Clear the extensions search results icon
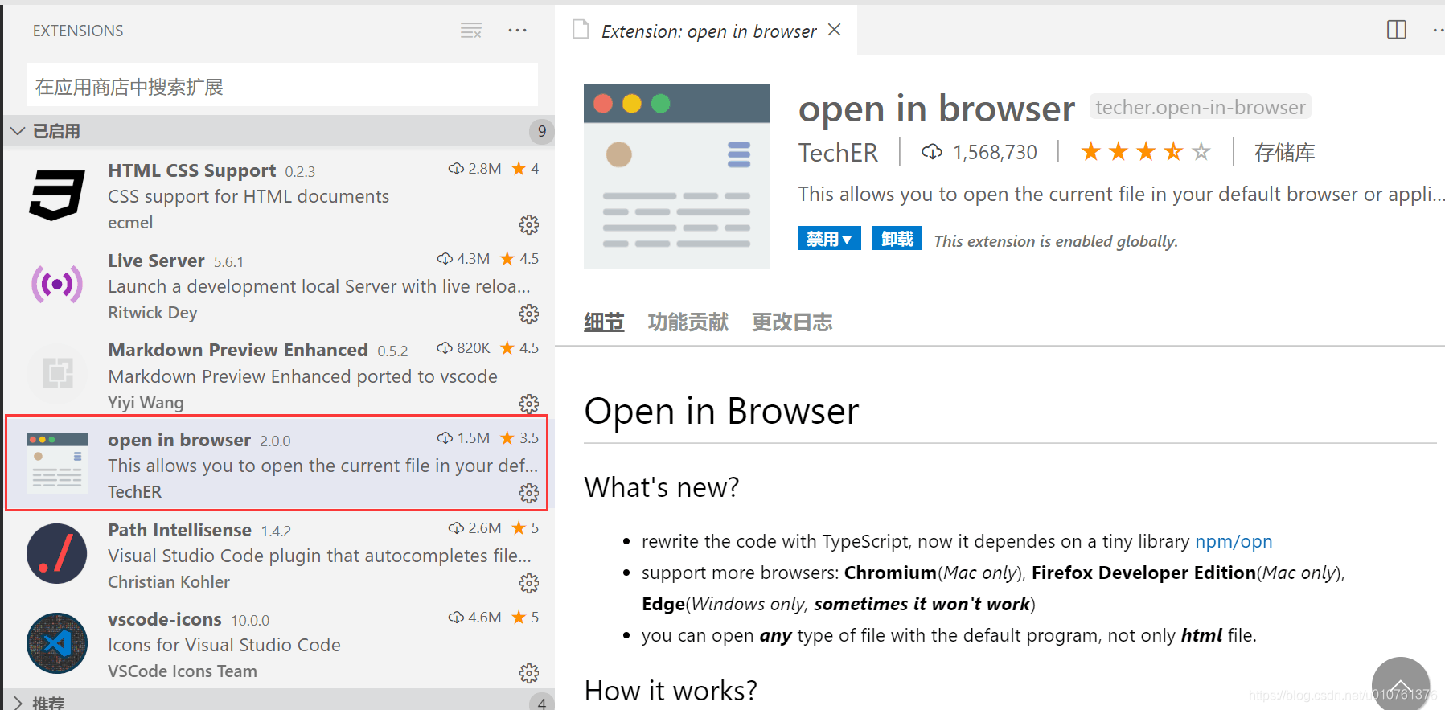Viewport: 1445px width, 710px height. pos(471,31)
